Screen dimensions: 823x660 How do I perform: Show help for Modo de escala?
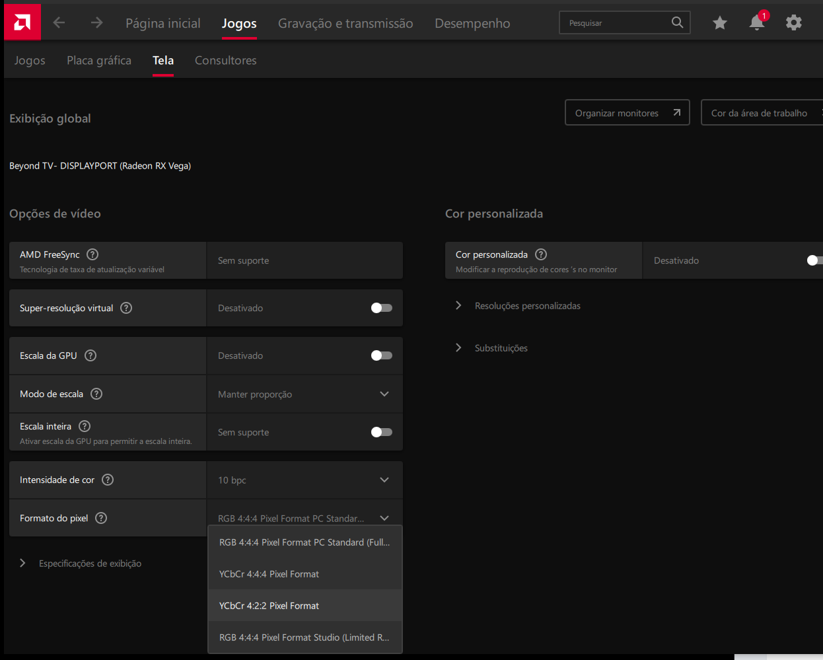point(96,394)
